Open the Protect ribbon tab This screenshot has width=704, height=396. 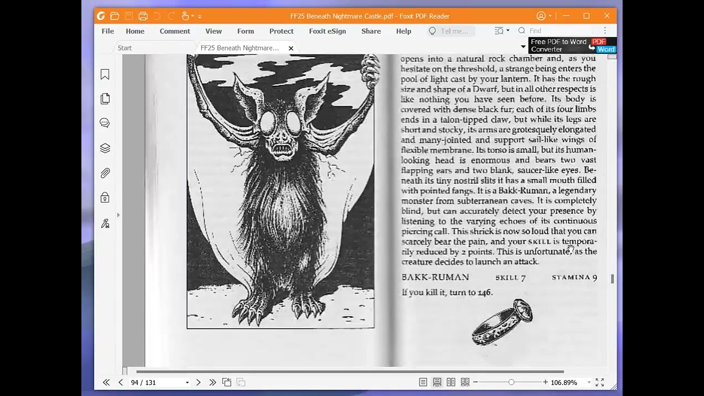click(x=281, y=31)
